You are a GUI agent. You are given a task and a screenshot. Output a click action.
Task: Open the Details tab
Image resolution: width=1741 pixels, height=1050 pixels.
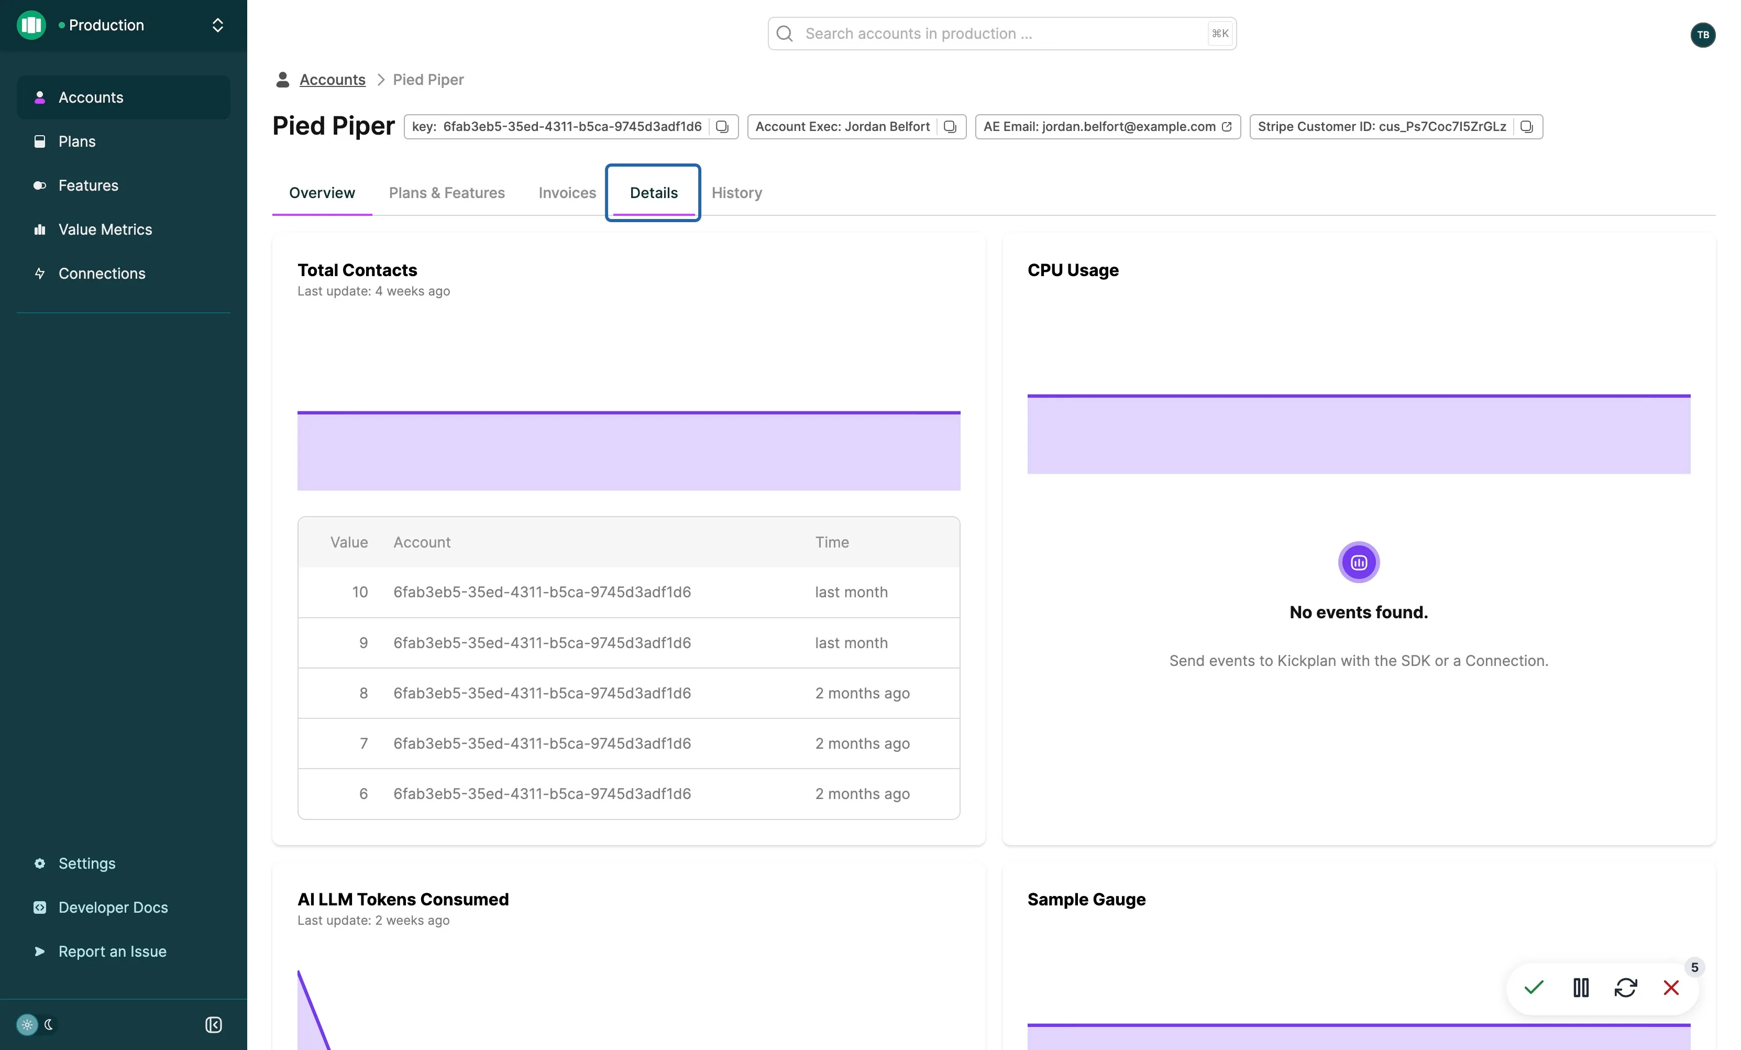tap(654, 192)
